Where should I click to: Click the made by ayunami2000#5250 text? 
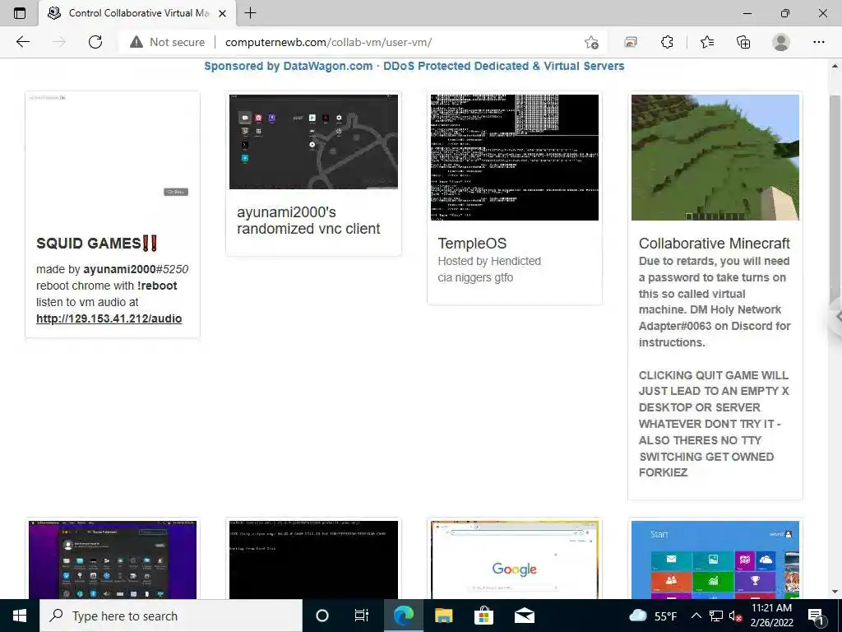point(112,269)
